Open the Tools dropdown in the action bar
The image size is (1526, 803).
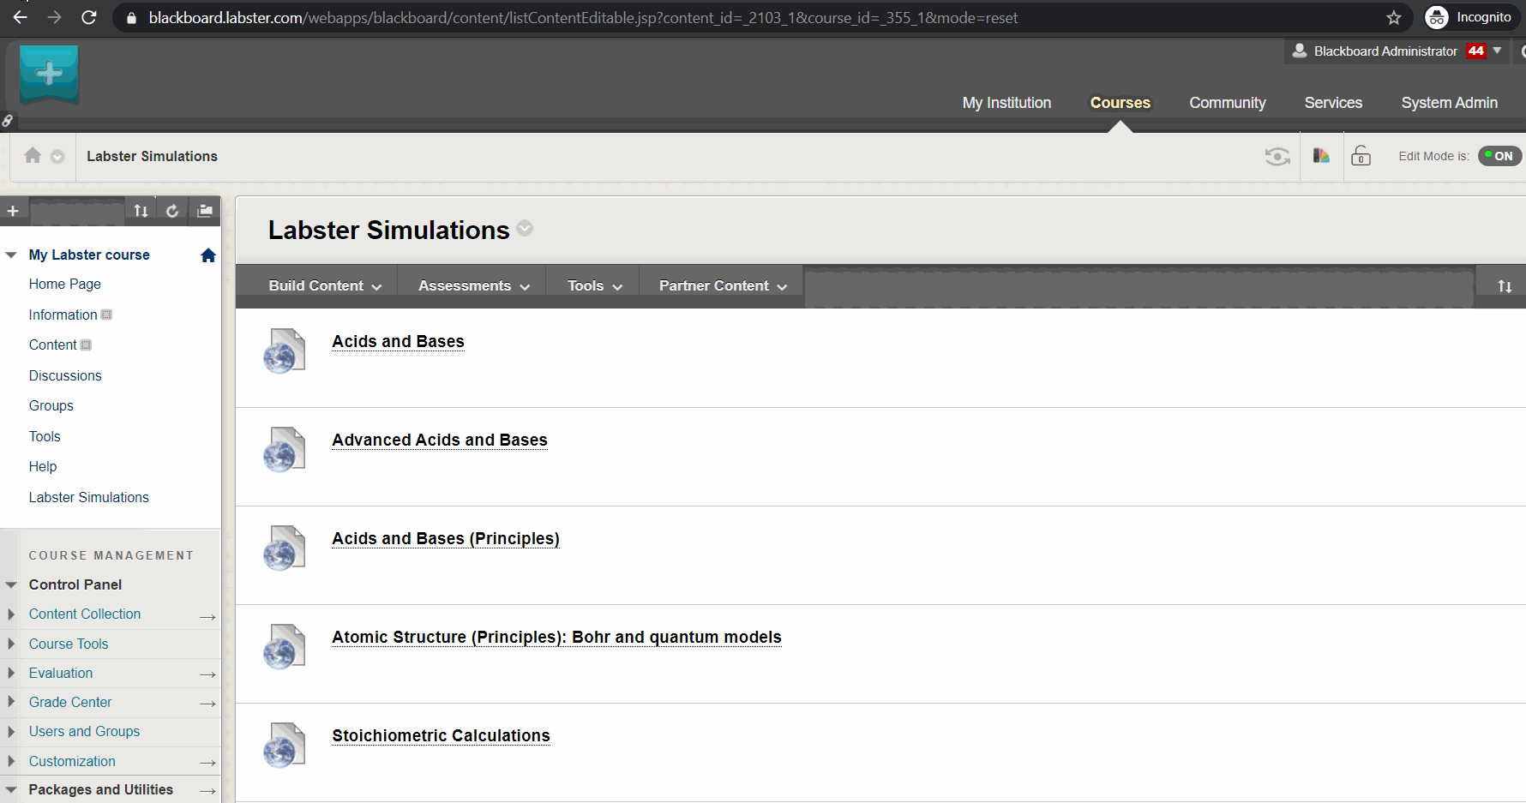595,285
